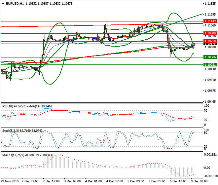This screenshot has height=185, width=218.
Task: Select the 4 Dec 01:00 time label
Action: pos(93,181)
